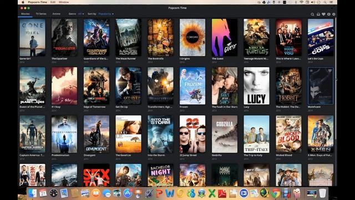Click the Wi-Fi icon in menu bar
355x200 pixels.
[302, 2]
